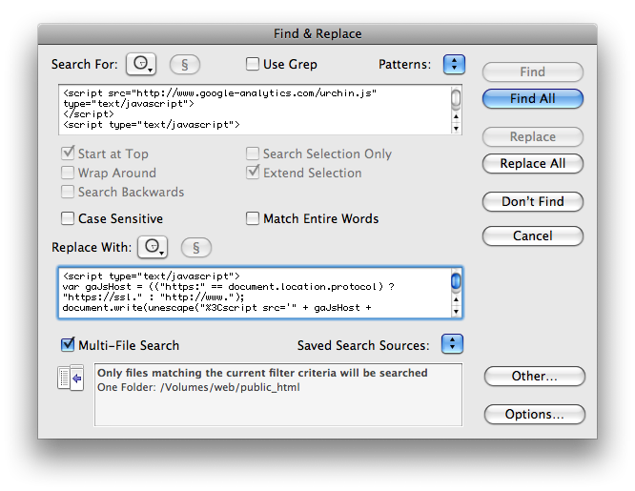Click the Find All button
The height and width of the screenshot is (491, 635).
[x=533, y=98]
